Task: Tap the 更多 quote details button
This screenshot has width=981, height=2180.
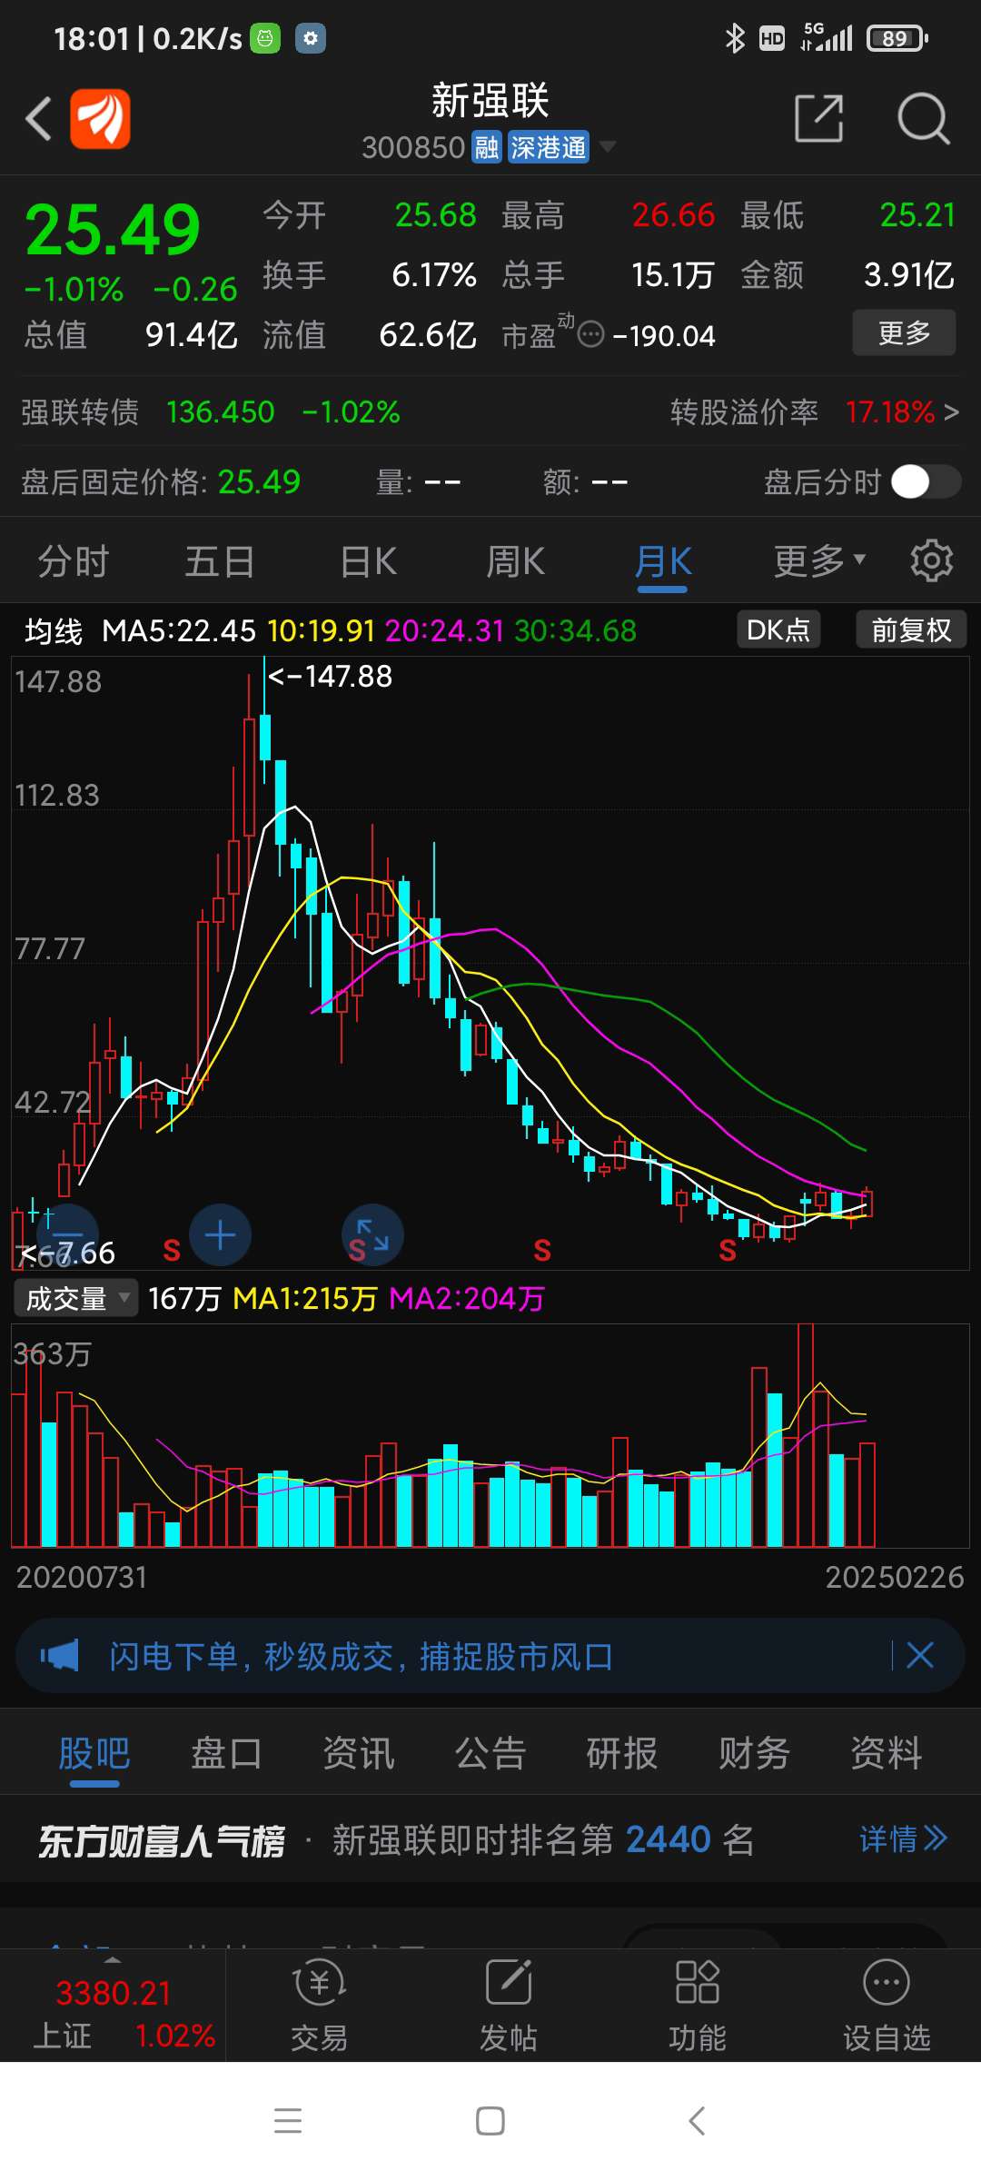Action: click(x=904, y=332)
